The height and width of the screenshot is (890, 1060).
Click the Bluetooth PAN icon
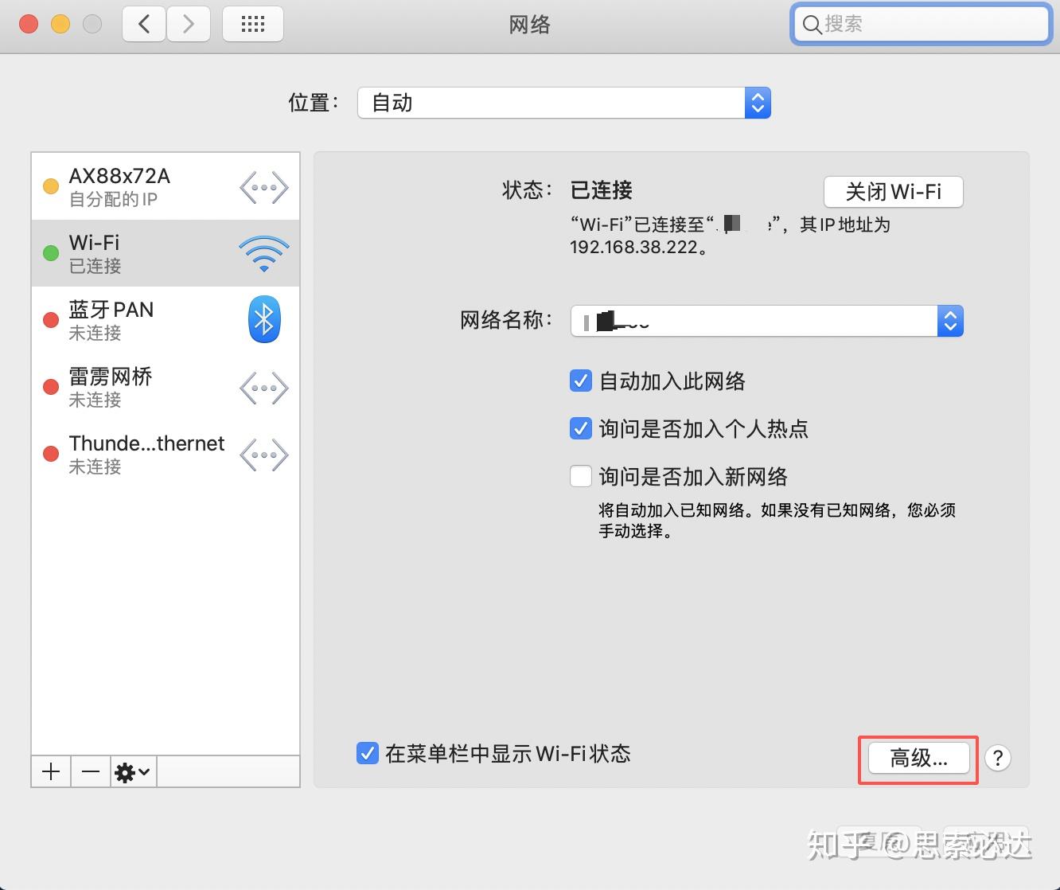coord(263,319)
